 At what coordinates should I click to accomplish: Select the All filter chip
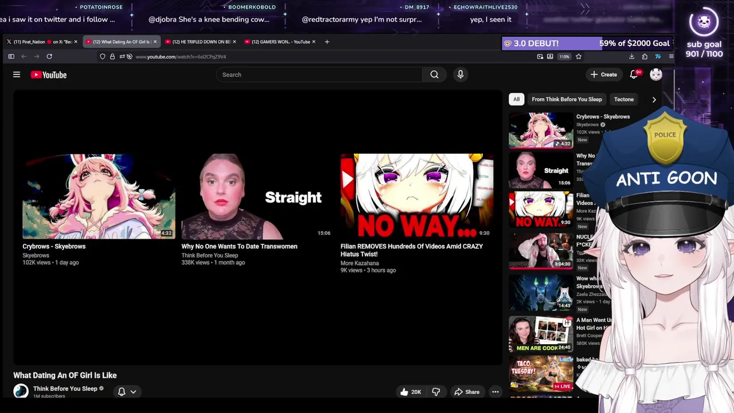[516, 99]
